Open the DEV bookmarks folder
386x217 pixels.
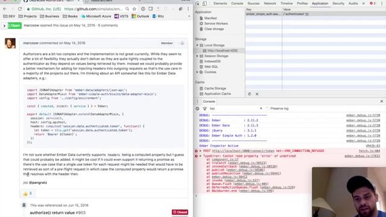[x=9, y=16]
